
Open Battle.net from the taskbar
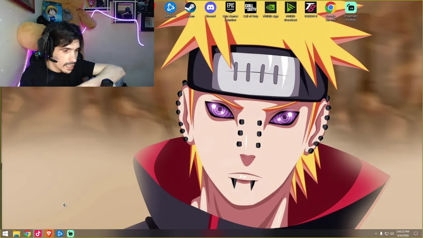(x=60, y=234)
